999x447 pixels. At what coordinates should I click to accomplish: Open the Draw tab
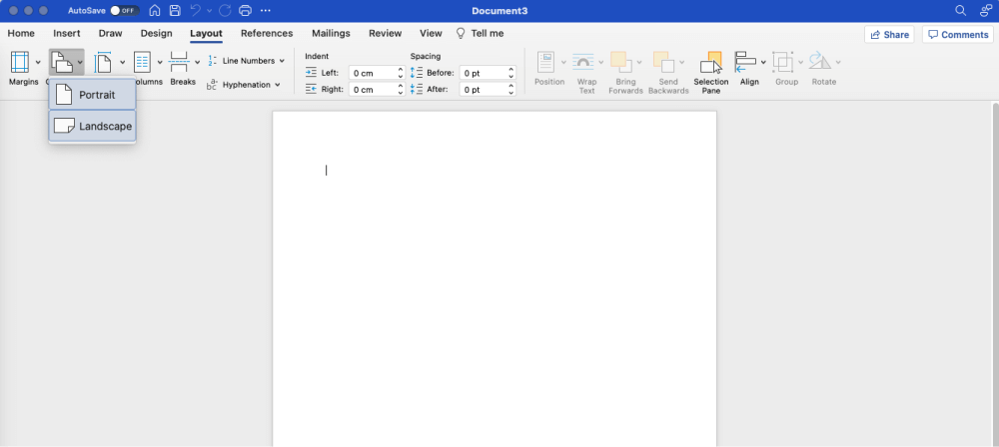click(110, 33)
